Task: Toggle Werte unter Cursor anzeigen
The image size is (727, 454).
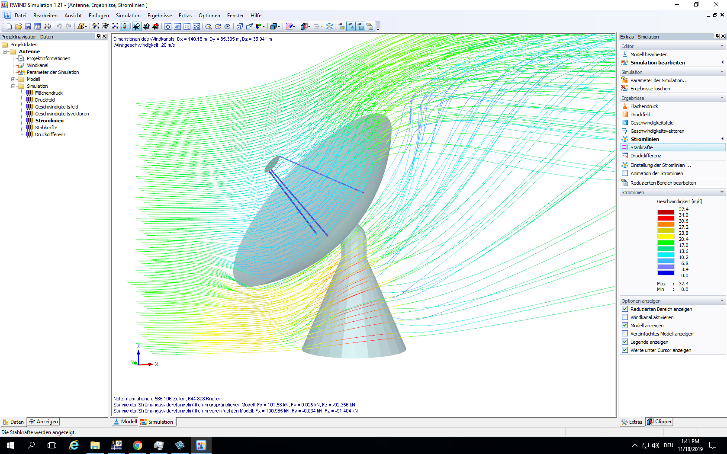Action: pyautogui.click(x=625, y=350)
